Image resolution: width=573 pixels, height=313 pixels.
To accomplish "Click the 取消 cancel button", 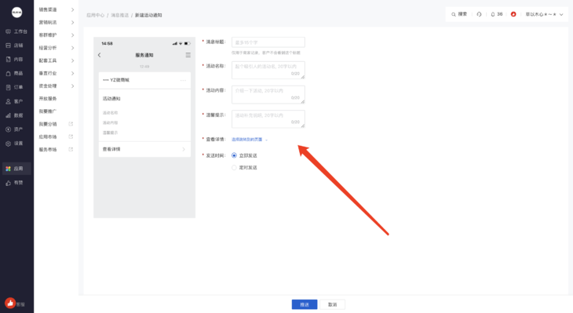I will pos(332,304).
